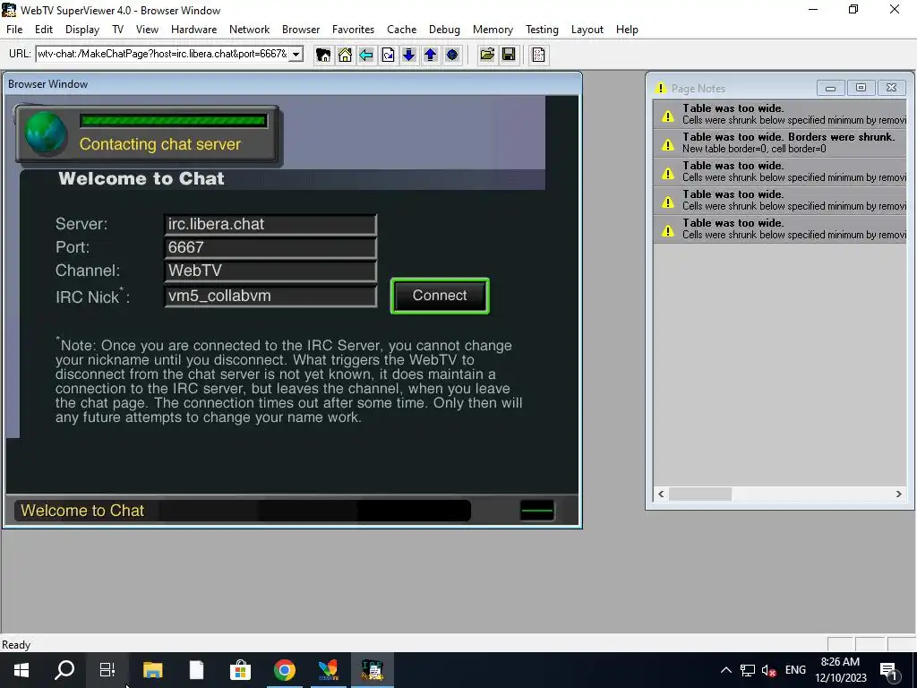This screenshot has height=688, width=917.
Task: Click the blue down arrow icon
Action: (x=408, y=55)
